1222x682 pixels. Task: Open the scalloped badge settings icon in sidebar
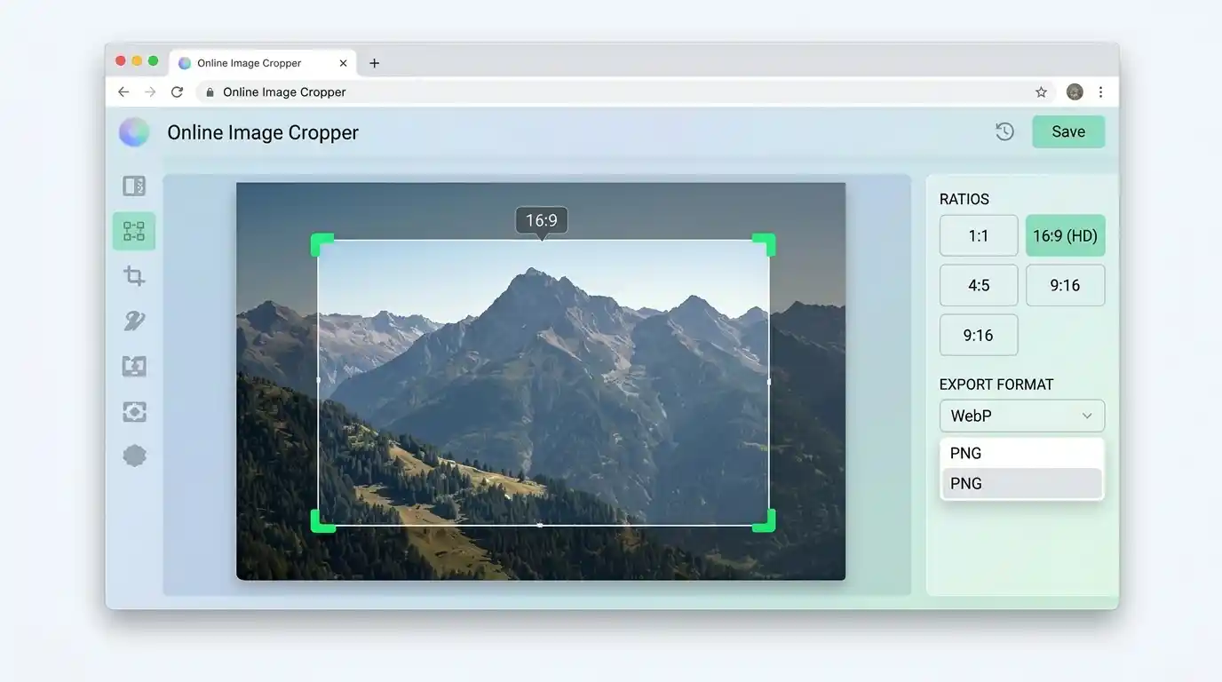[x=134, y=456]
